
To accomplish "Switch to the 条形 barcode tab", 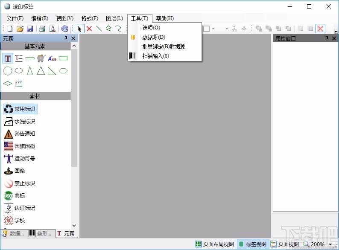I will tap(41, 234).
